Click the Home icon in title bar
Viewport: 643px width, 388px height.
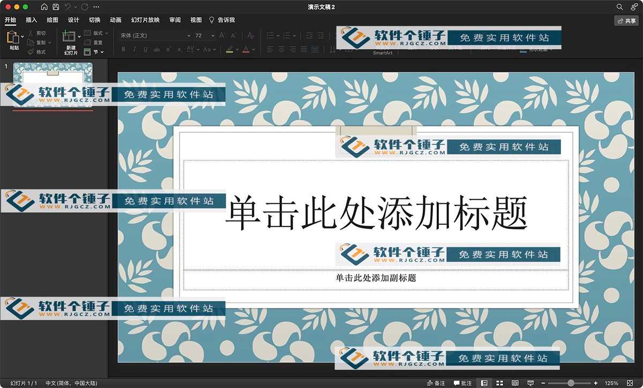tap(44, 7)
